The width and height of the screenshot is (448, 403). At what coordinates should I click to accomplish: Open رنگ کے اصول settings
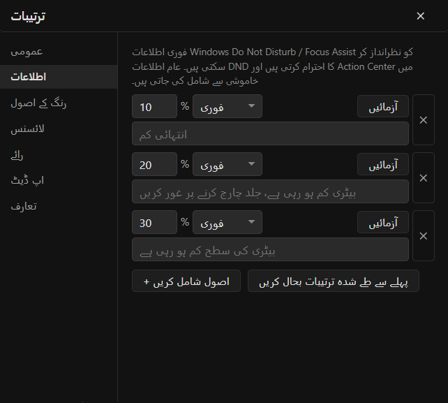(59, 103)
